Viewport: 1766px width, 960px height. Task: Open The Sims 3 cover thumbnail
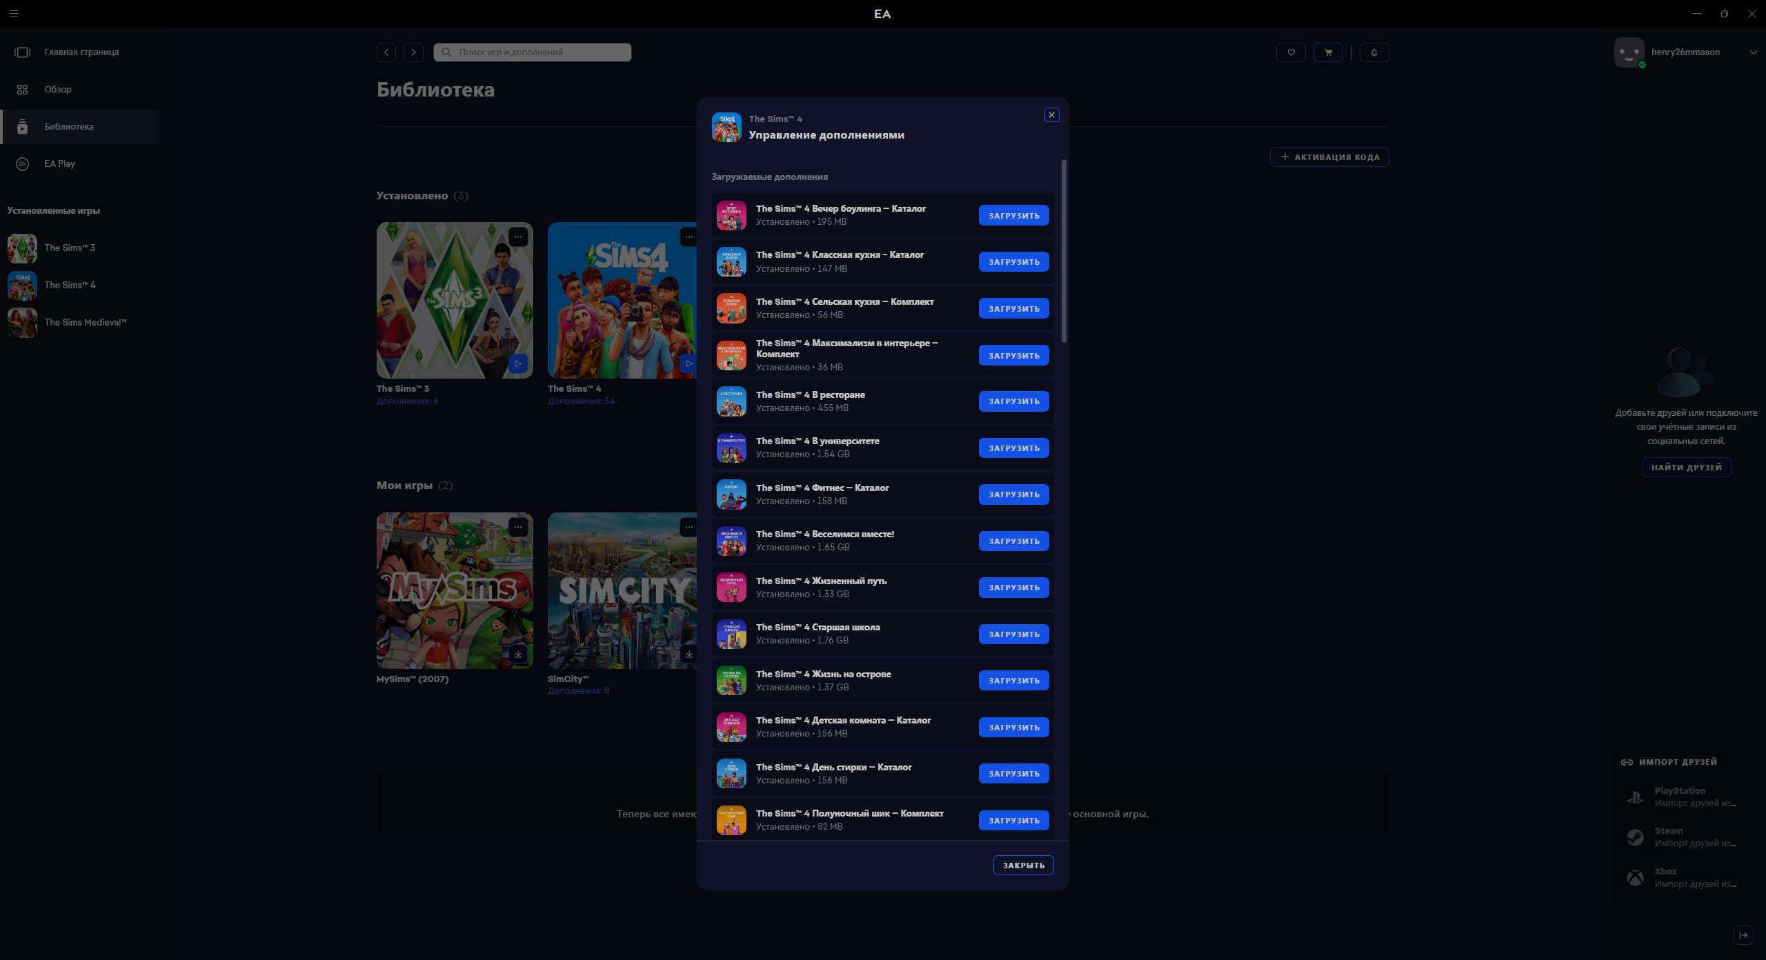tap(455, 300)
